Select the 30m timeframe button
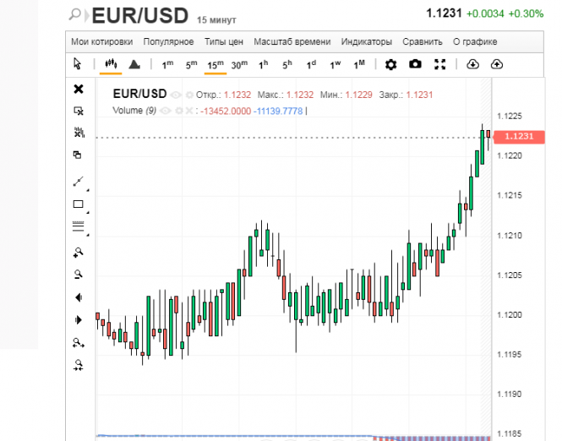This screenshot has width=562, height=441. (x=239, y=65)
